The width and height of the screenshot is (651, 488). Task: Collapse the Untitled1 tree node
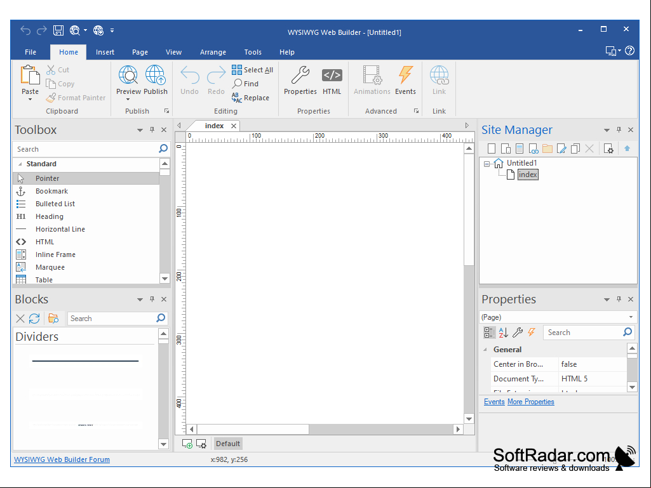[487, 164]
